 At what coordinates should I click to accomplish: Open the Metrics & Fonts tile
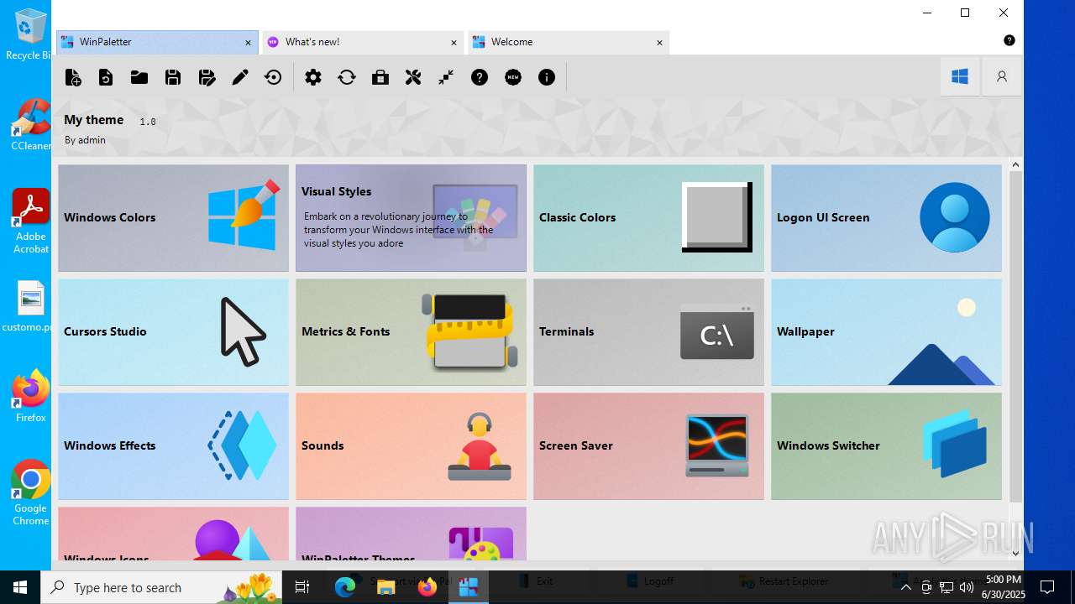click(411, 332)
